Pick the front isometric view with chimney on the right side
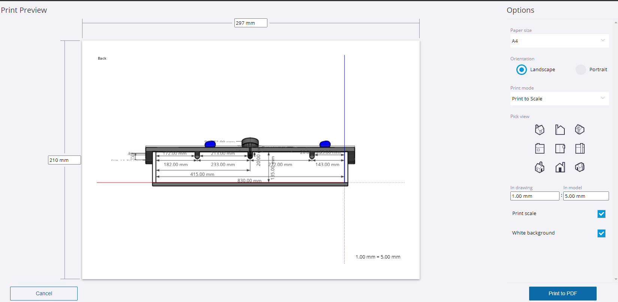Screen dimensions: 618x302 pyautogui.click(x=580, y=167)
